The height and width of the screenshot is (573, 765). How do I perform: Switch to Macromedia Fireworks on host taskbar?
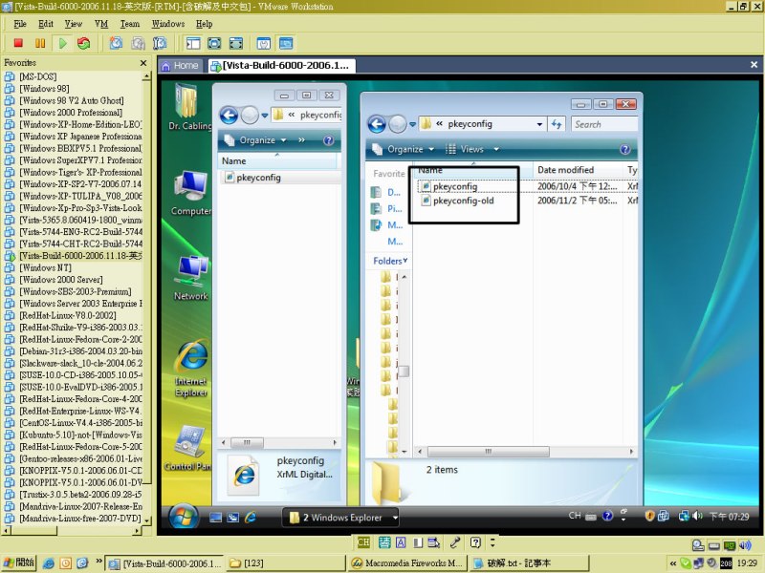coord(407,563)
